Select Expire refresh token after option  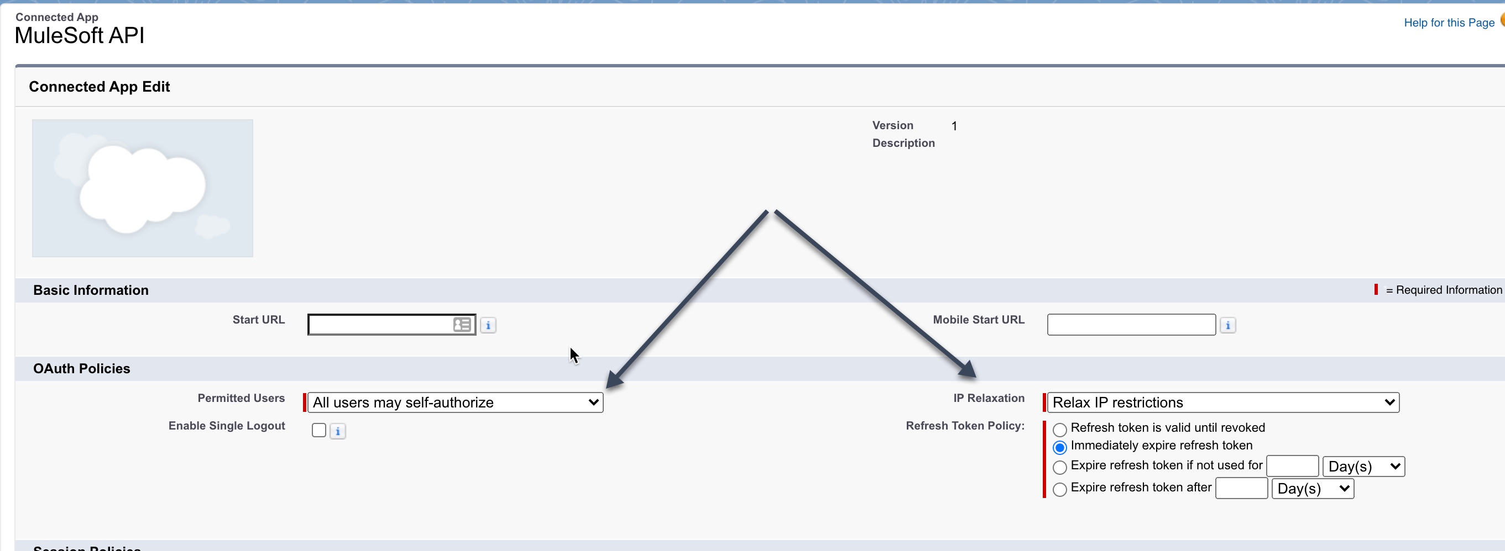pyautogui.click(x=1059, y=489)
